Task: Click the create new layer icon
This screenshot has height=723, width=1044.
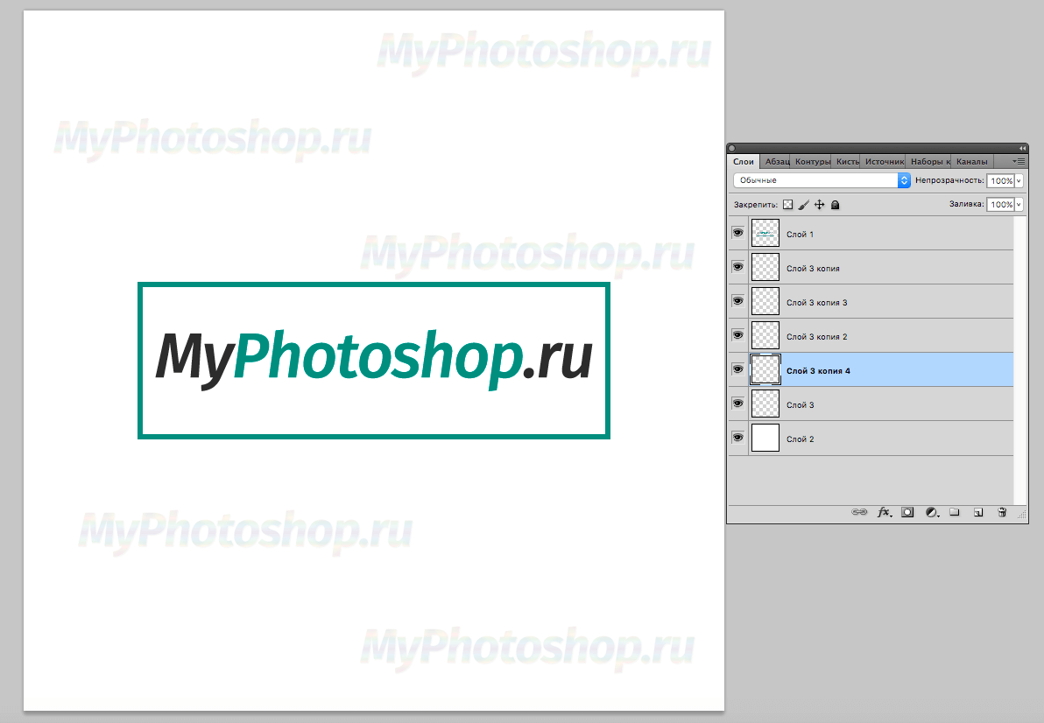Action: pyautogui.click(x=978, y=511)
